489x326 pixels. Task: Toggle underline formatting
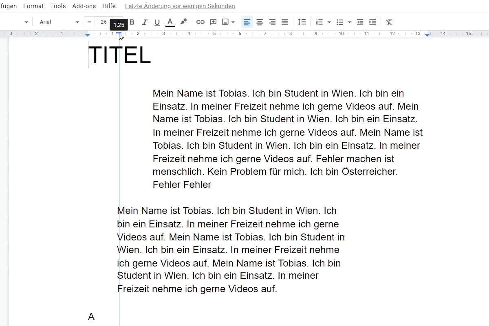(x=157, y=22)
